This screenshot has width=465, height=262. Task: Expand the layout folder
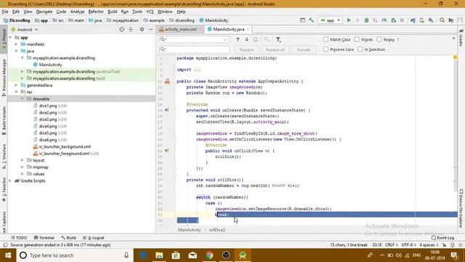tap(23, 160)
